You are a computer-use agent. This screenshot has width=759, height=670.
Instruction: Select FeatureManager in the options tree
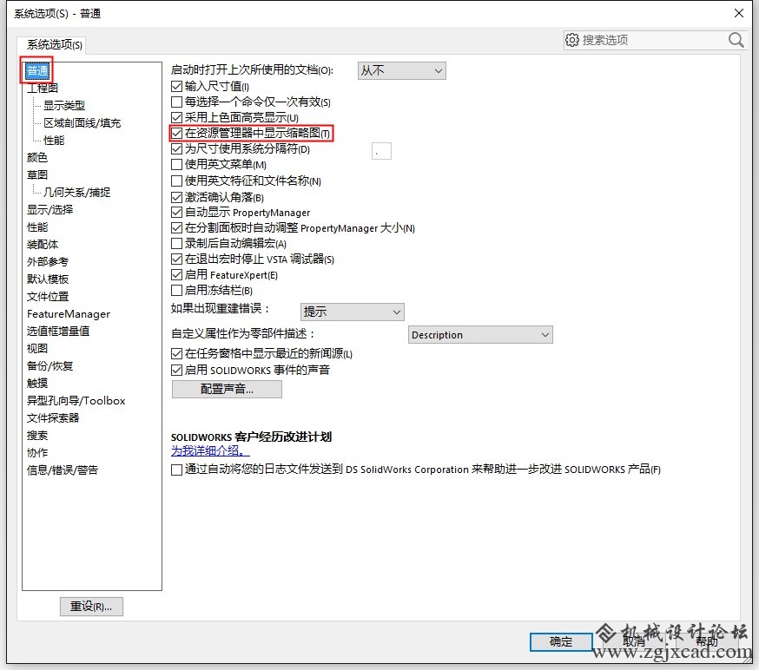pos(69,314)
